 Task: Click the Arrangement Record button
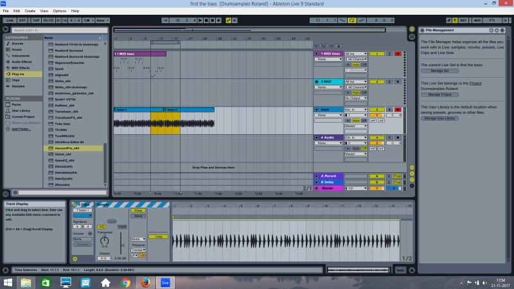coord(213,21)
